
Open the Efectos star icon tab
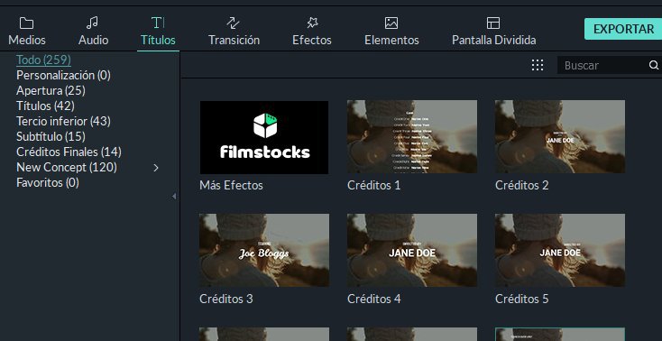pos(311,32)
